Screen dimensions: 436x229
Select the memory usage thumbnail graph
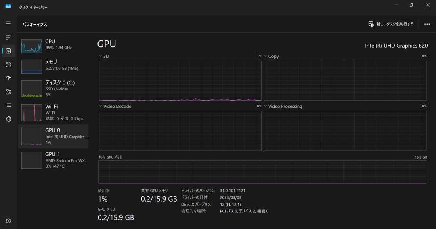click(x=31, y=67)
